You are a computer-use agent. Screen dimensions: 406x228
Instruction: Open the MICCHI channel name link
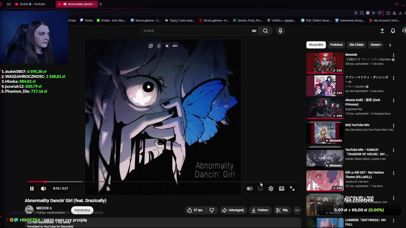click(43, 208)
